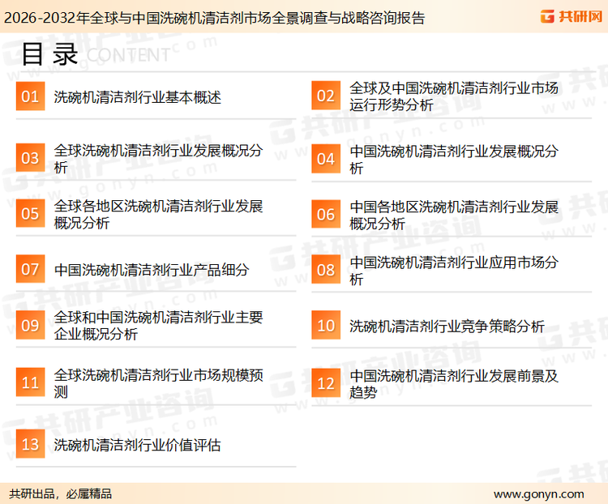Select entry 洗碗机清洁剂行业价值评估
Image resolution: width=608 pixels, height=504 pixels.
pyautogui.click(x=137, y=445)
